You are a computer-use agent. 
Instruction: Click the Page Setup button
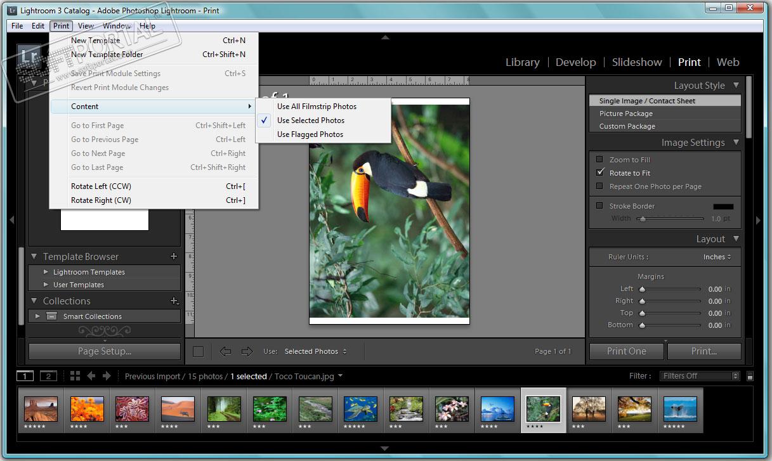coord(105,351)
